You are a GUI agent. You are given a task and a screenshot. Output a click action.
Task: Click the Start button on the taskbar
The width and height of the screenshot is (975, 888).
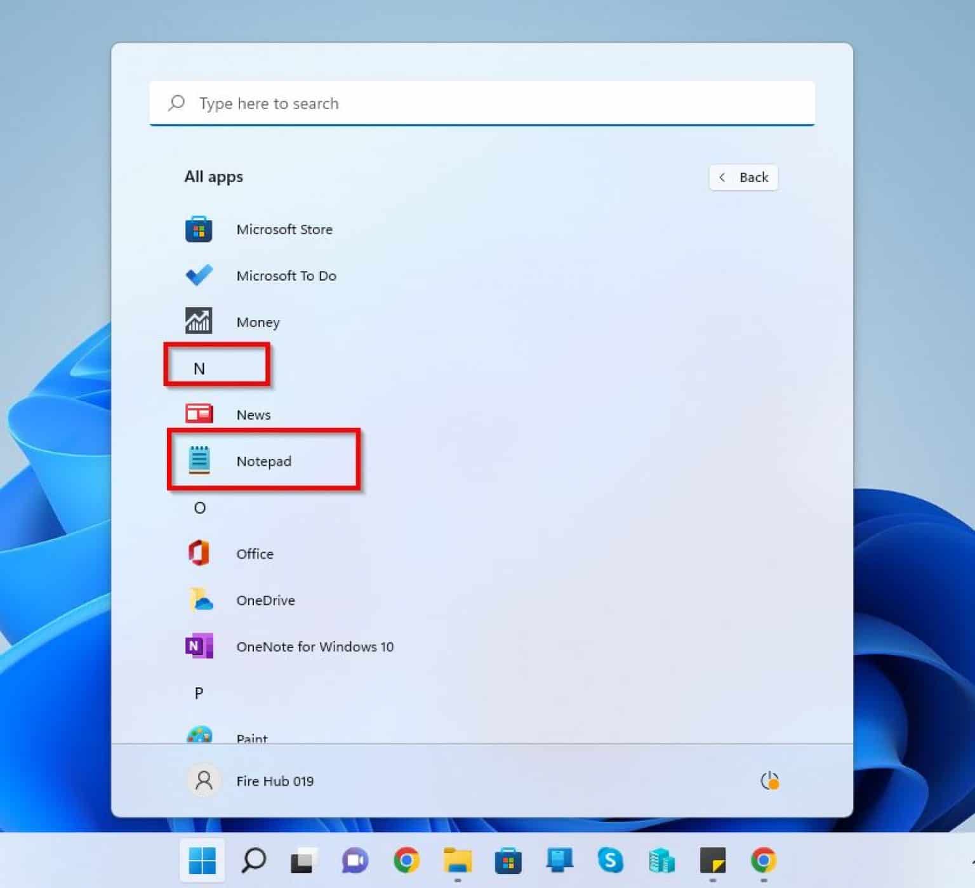tap(202, 861)
